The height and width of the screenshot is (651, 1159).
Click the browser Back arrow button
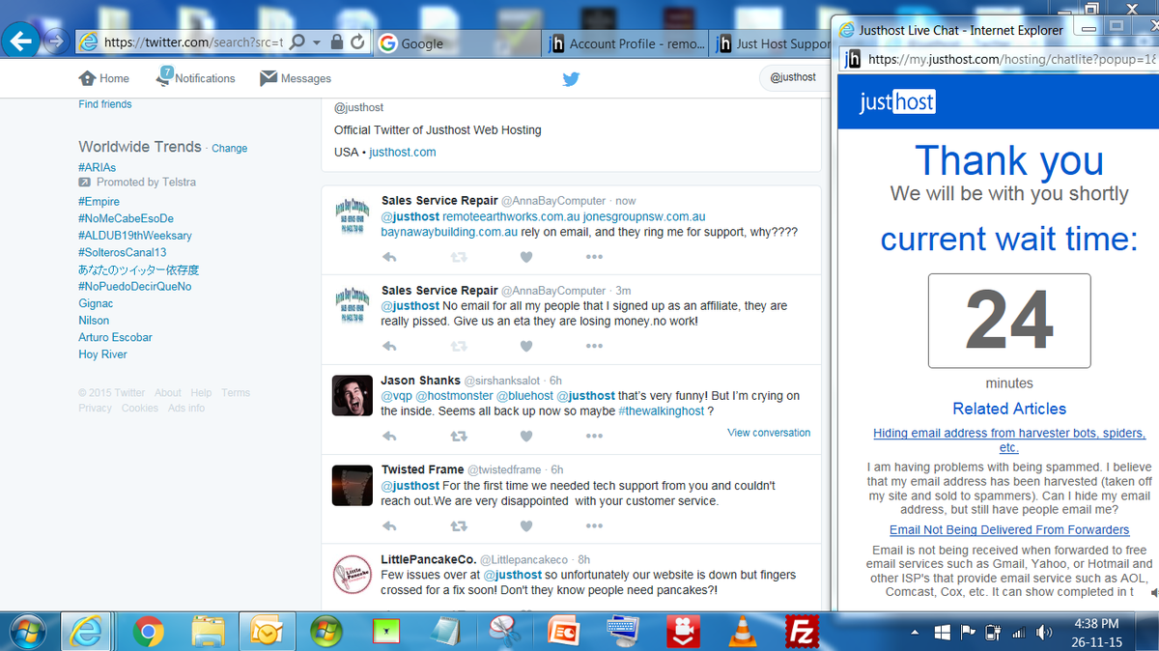(x=21, y=41)
